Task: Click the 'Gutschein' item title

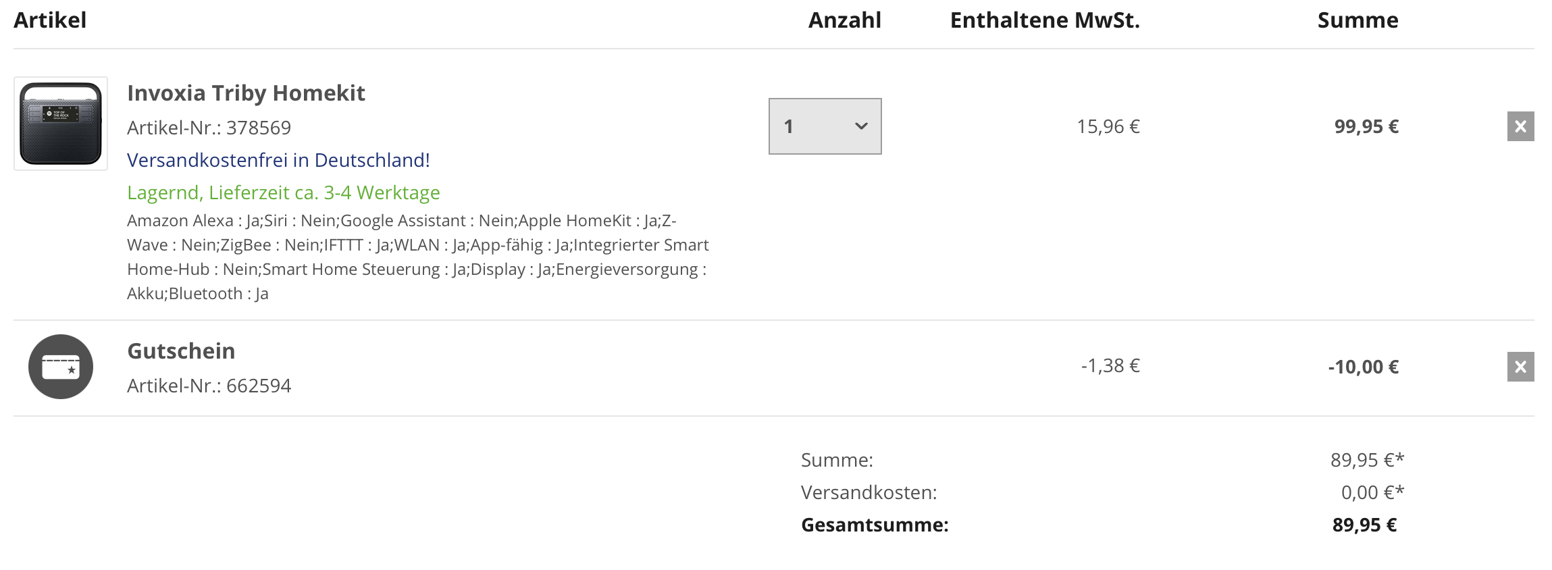Action: pyautogui.click(x=181, y=351)
